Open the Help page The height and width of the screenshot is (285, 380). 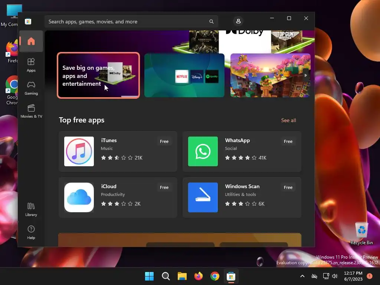(31, 232)
